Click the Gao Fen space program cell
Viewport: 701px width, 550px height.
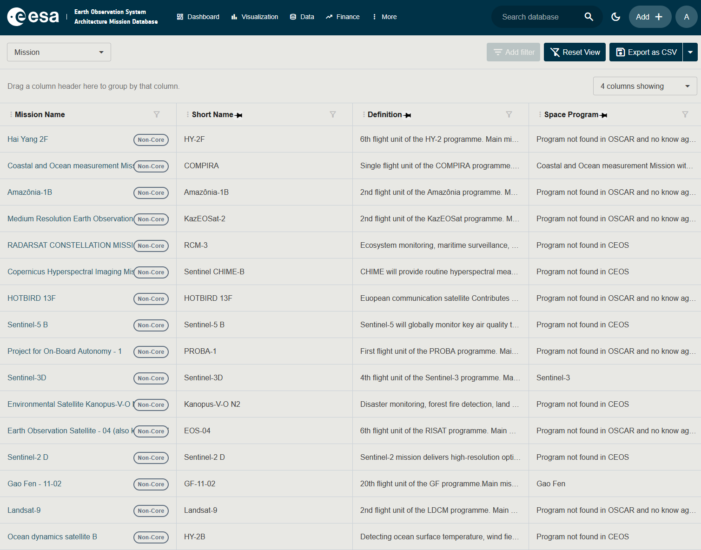615,484
